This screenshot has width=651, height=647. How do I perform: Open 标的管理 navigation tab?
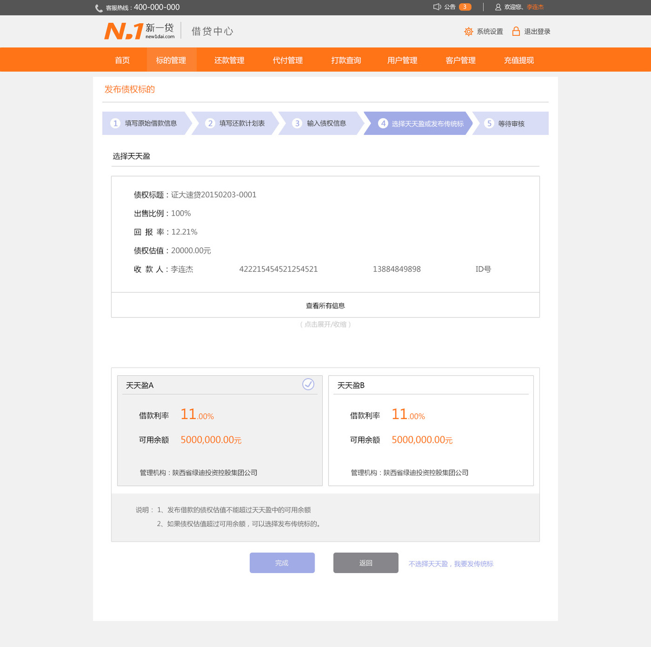[x=171, y=60]
